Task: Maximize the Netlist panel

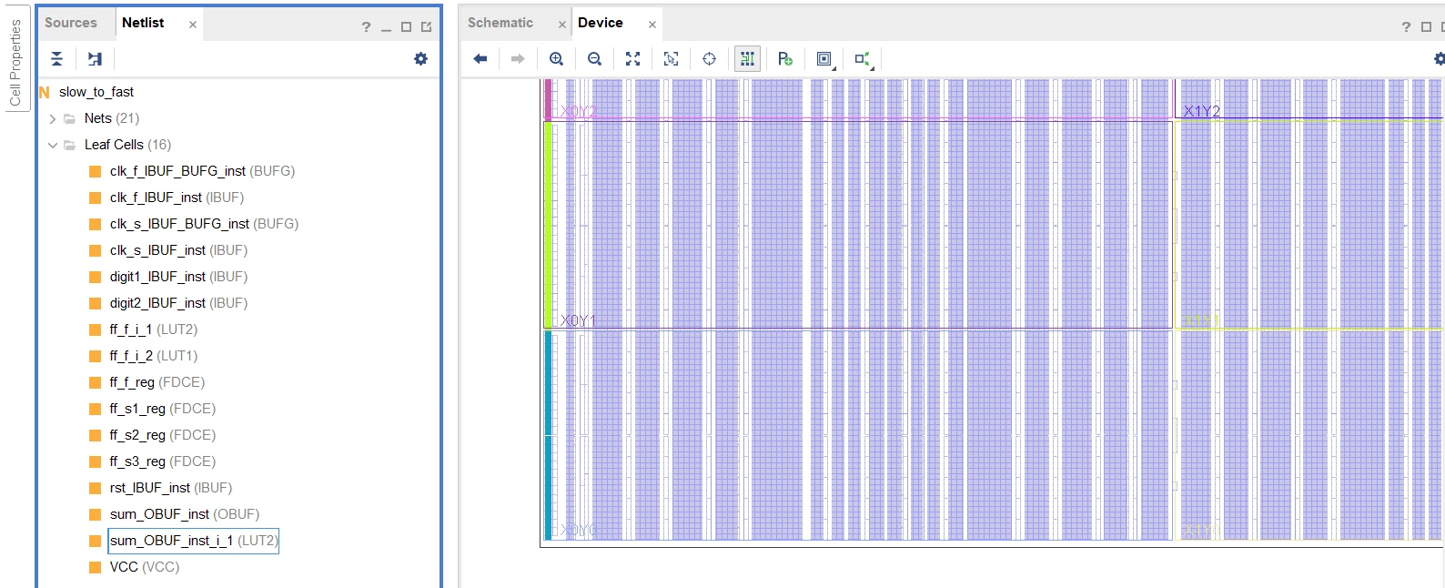Action: tap(406, 27)
